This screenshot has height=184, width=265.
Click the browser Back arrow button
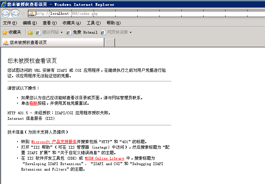point(6,14)
